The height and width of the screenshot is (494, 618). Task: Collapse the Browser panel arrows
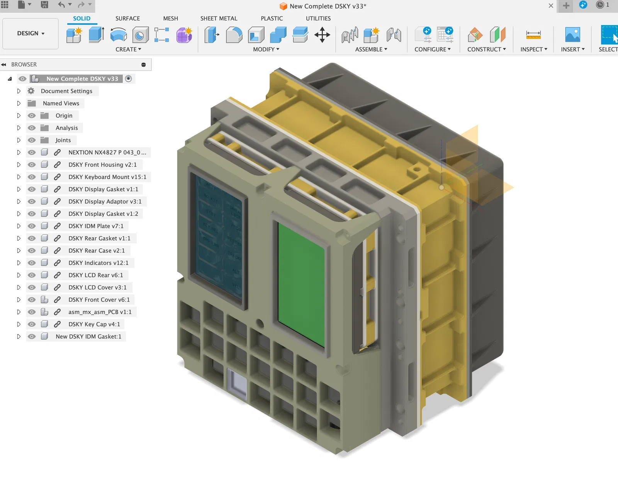[4, 65]
